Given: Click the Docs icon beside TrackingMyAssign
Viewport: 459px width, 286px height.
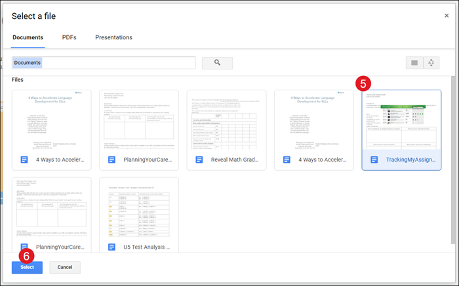Looking at the screenshot, I should 374,159.
